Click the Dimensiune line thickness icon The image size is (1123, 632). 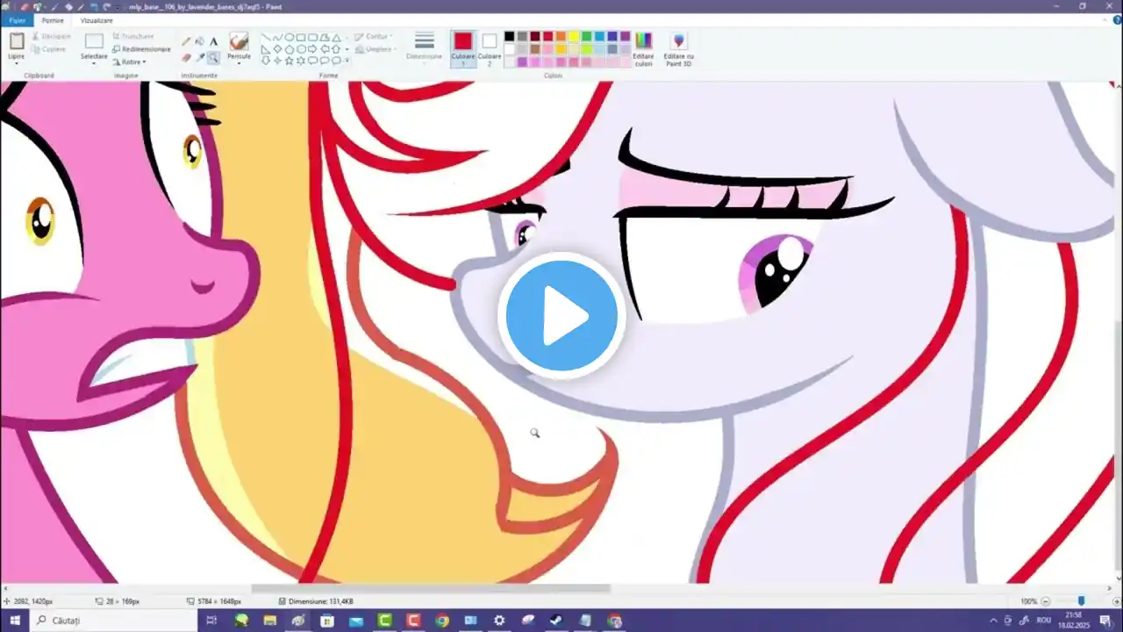tap(425, 41)
